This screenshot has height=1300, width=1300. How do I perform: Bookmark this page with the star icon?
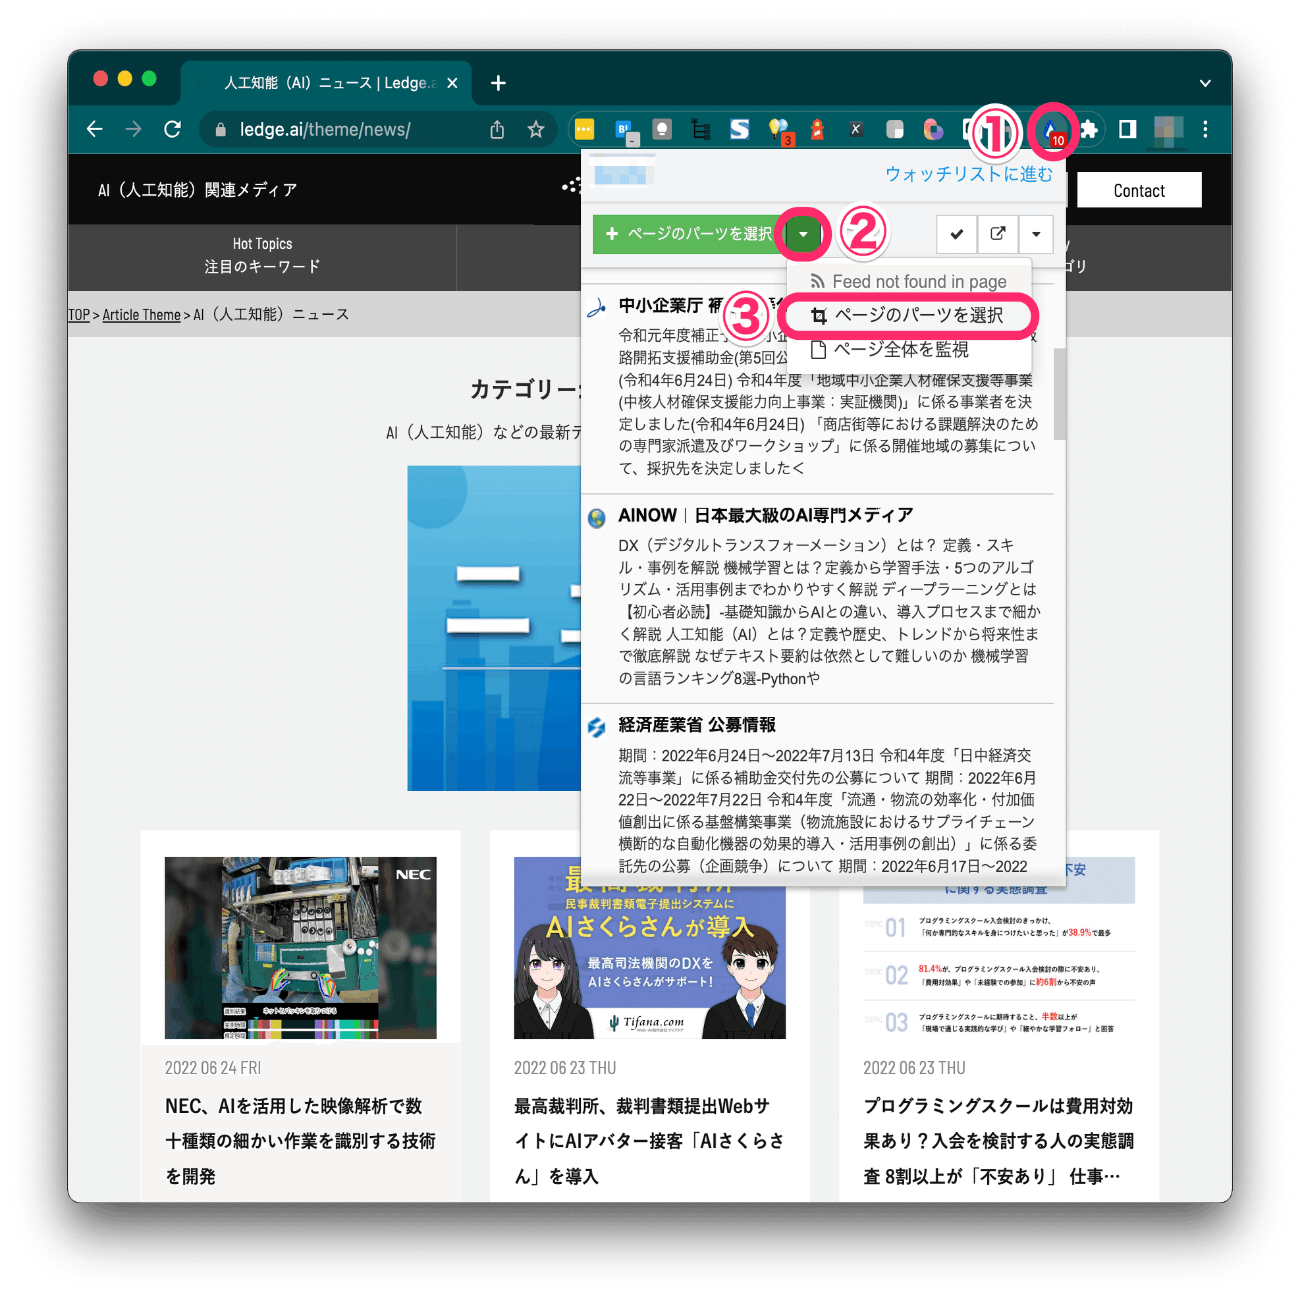tap(535, 129)
